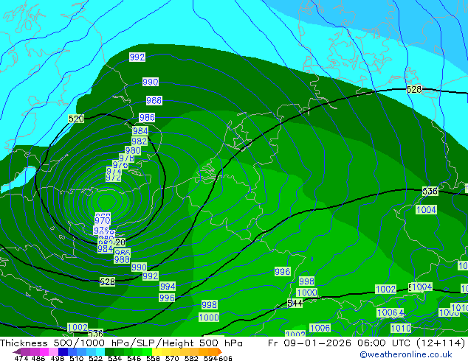The image size is (468, 361).
Task: Click the purple arrow tip starting the color scale
Action: click(17, 351)
